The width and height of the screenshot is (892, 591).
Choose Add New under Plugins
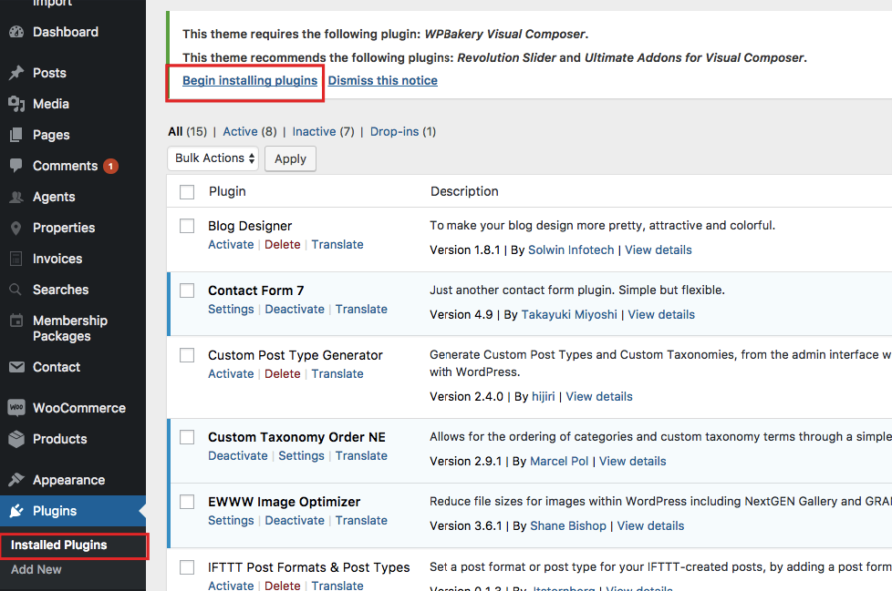coord(36,569)
